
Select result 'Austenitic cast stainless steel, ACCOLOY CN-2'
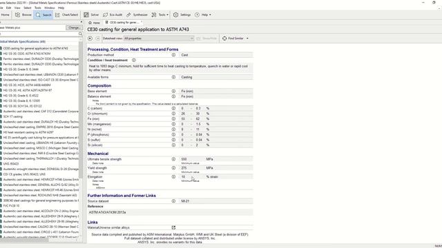[x=41, y=211]
